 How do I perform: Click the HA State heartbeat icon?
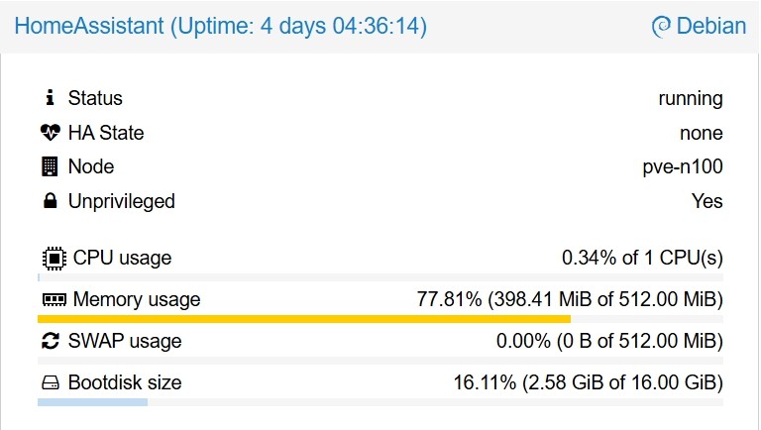pos(51,133)
